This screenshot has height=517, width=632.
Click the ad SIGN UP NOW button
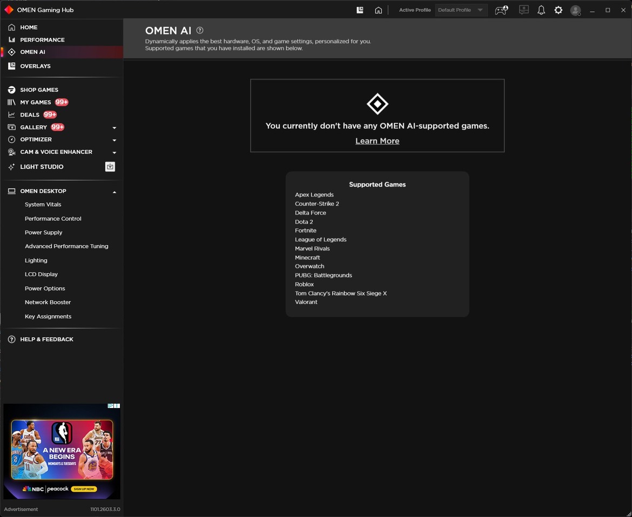(x=84, y=489)
